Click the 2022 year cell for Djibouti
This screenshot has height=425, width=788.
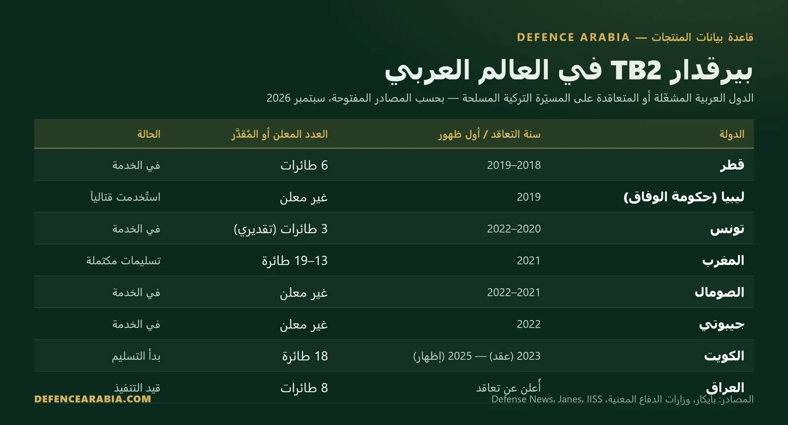tap(528, 324)
